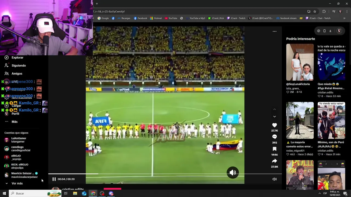Open Outlook from the taskbar

tap(84, 193)
